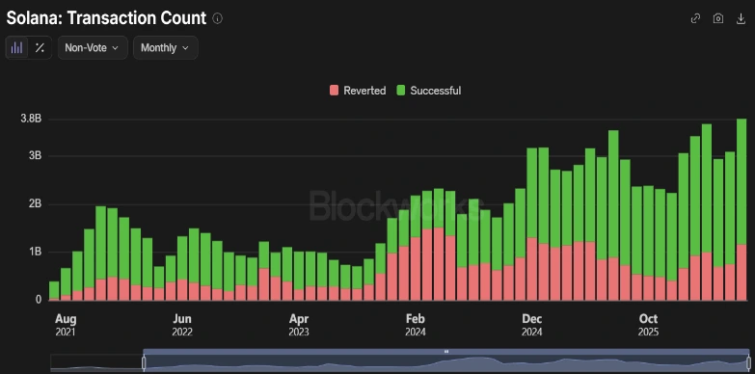Screen dimensions: 755x374
Task: Click the Jun 2022 axis label
Action: [182, 325]
